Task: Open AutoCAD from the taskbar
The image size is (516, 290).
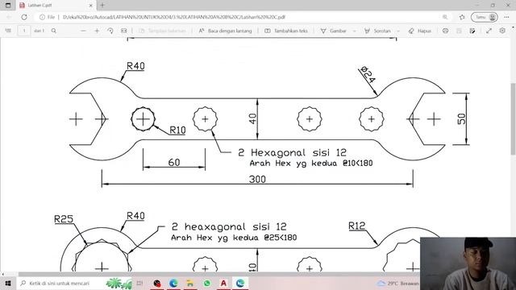Action: 223,283
